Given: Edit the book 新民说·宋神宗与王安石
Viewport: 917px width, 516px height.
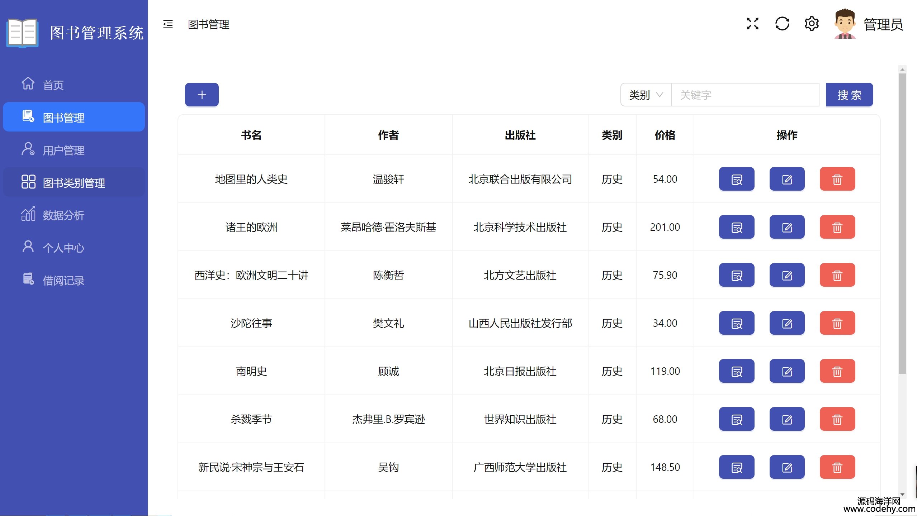Looking at the screenshot, I should tap(787, 467).
